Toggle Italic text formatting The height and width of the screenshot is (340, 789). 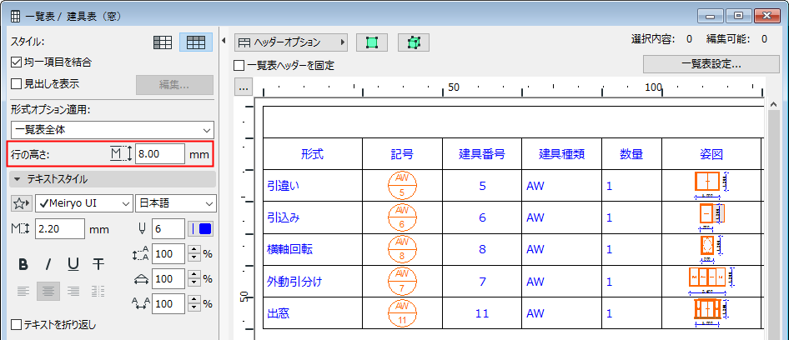(48, 264)
